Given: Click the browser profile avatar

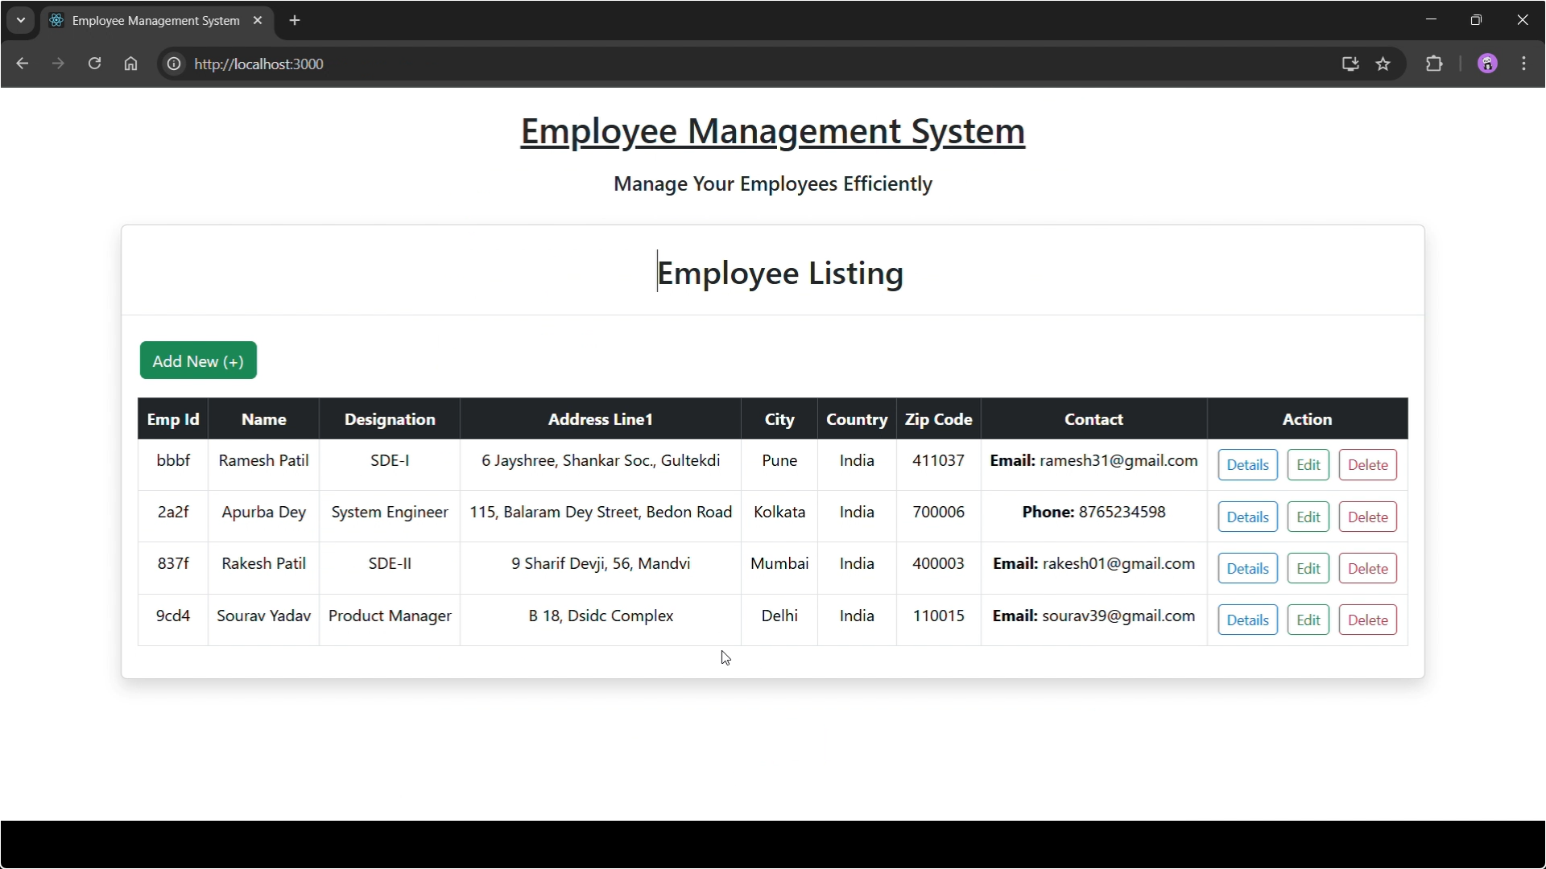Looking at the screenshot, I should click(x=1487, y=64).
